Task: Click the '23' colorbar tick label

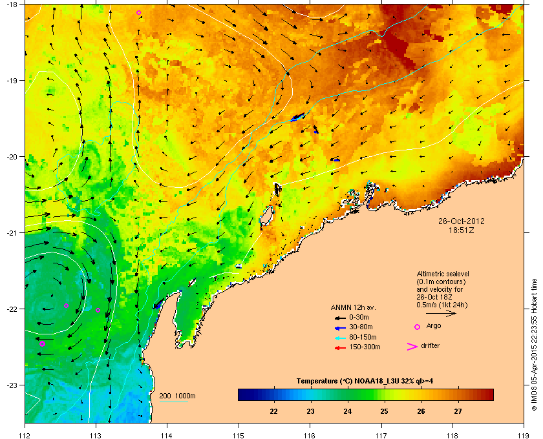Action: (310, 412)
